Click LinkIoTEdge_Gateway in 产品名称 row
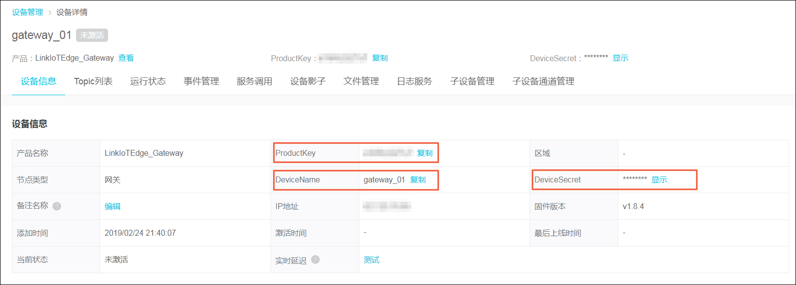 (144, 153)
